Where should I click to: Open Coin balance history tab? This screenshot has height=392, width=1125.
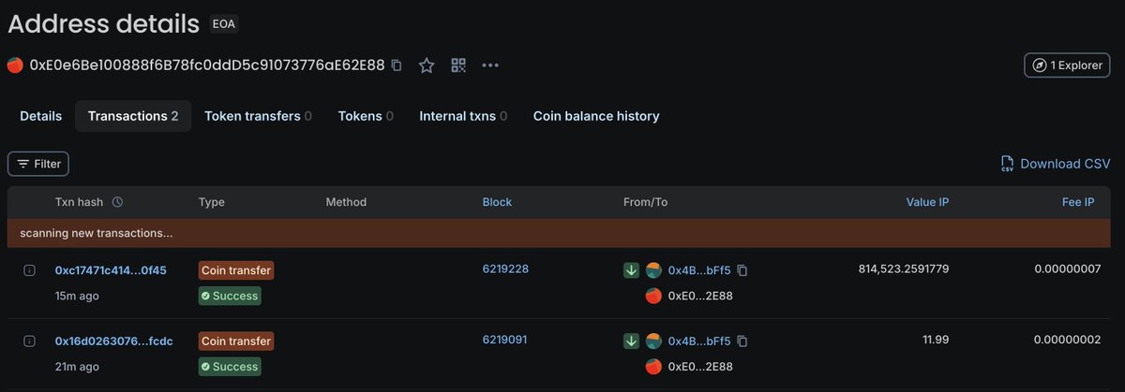[x=596, y=116]
